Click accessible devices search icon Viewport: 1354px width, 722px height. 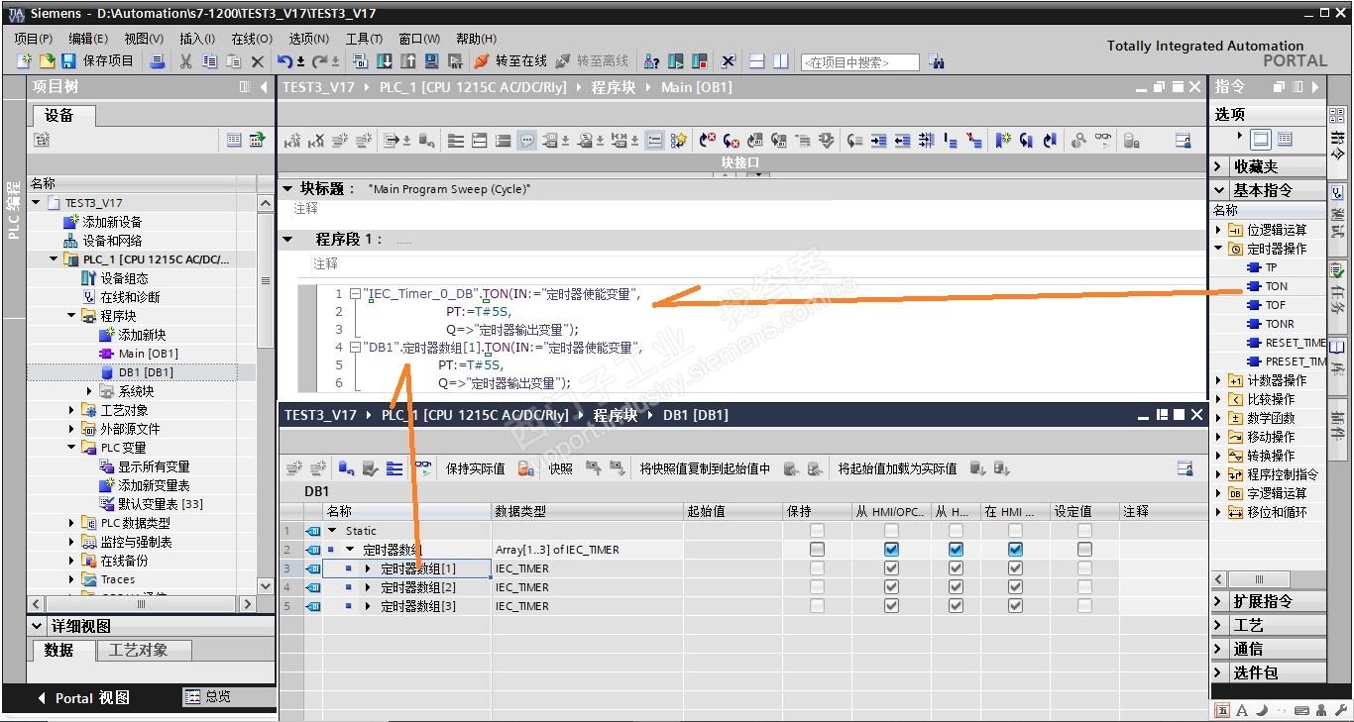(651, 61)
